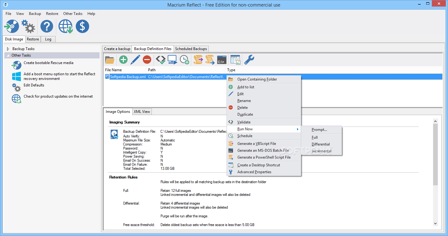Choose Duplicate in context menu
This screenshot has height=236, width=448.
tap(264, 114)
